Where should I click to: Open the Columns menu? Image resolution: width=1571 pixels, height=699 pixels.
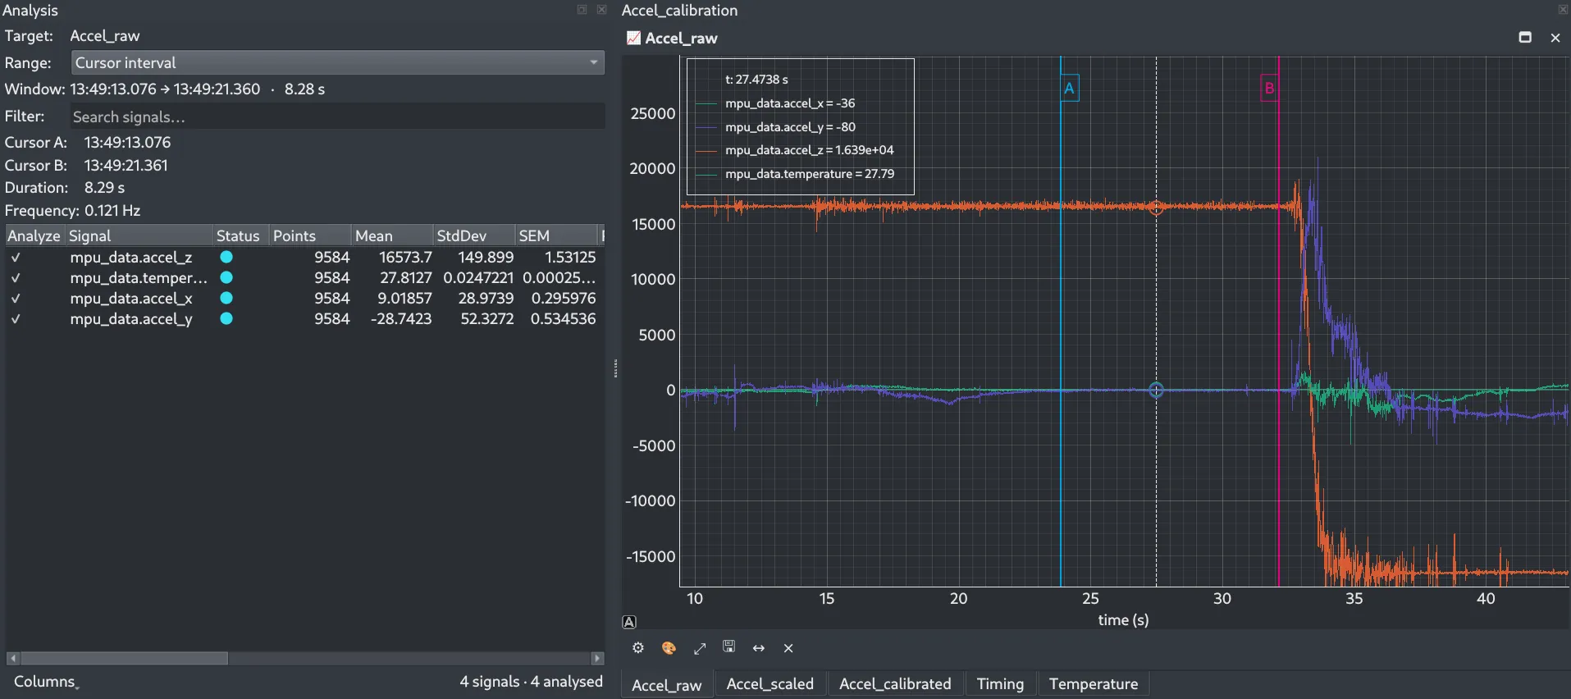(x=46, y=682)
